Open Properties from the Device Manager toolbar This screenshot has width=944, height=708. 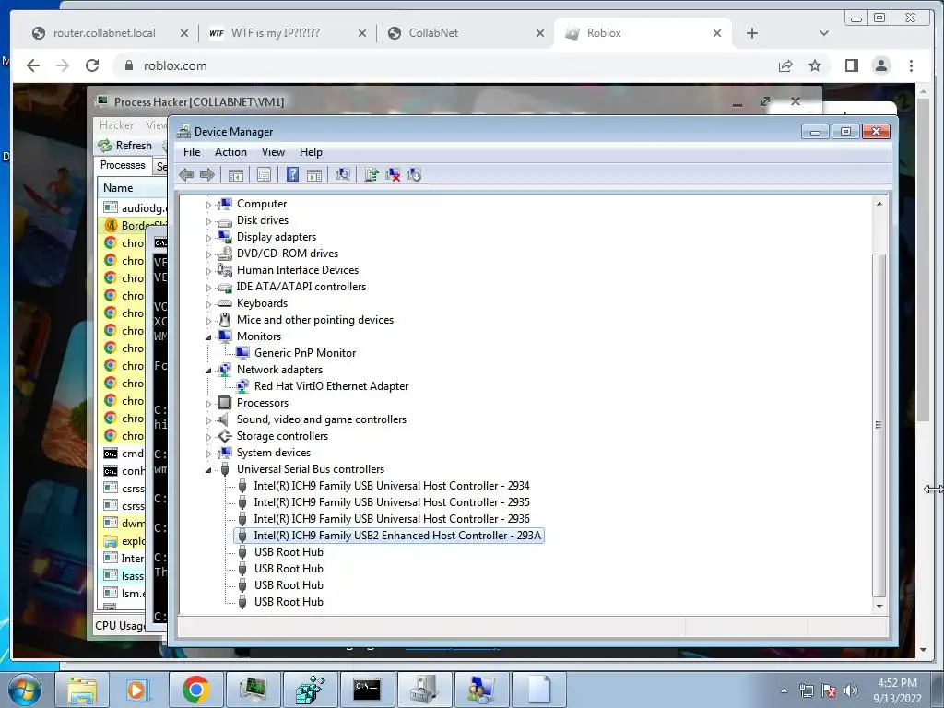[x=264, y=174]
